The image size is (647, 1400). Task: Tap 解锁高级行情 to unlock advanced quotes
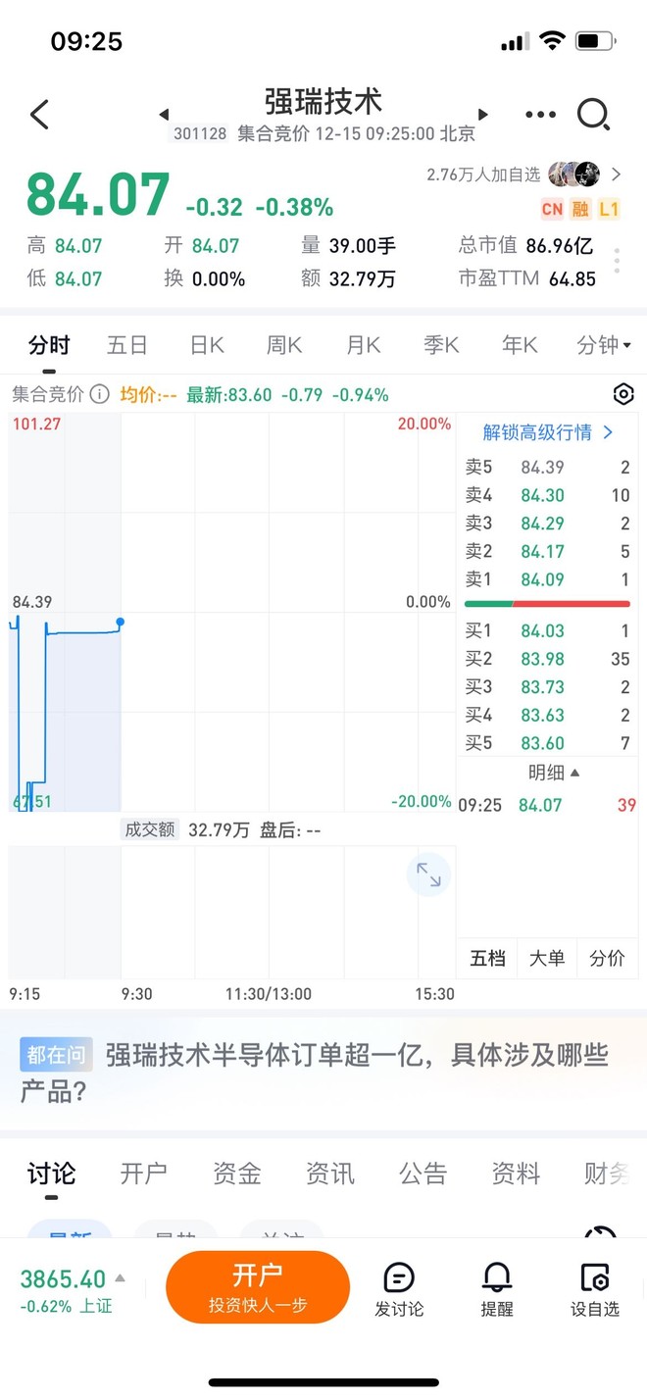pyautogui.click(x=545, y=431)
